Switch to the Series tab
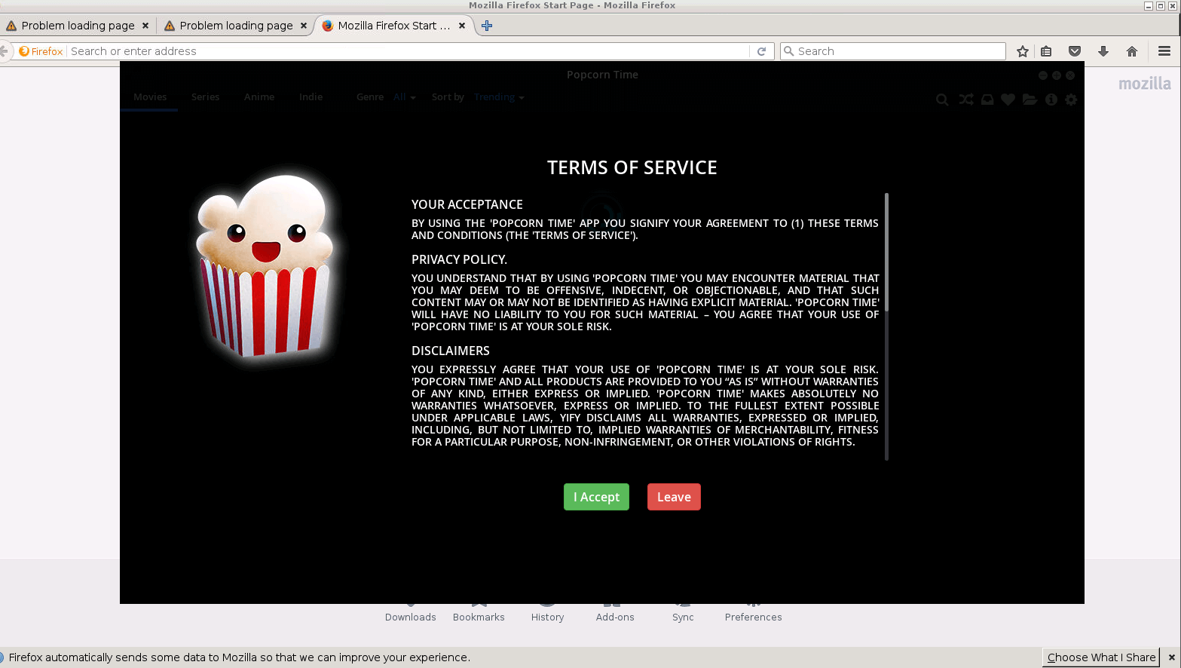The height and width of the screenshot is (668, 1181). 205,97
